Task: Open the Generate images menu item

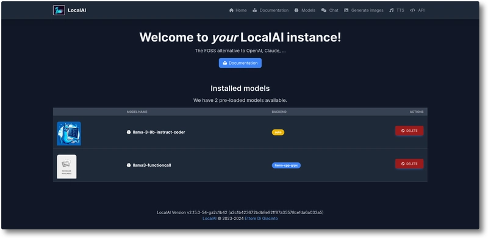Action: [x=364, y=10]
